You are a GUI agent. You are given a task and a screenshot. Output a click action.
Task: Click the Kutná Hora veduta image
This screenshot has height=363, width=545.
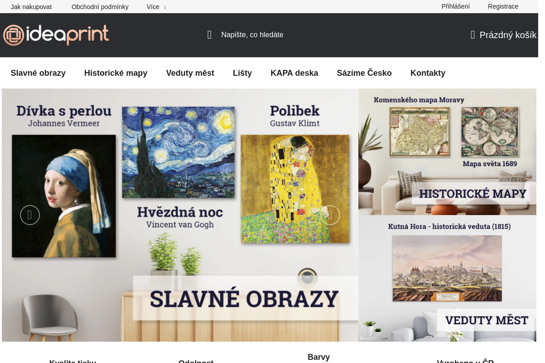coord(447,268)
